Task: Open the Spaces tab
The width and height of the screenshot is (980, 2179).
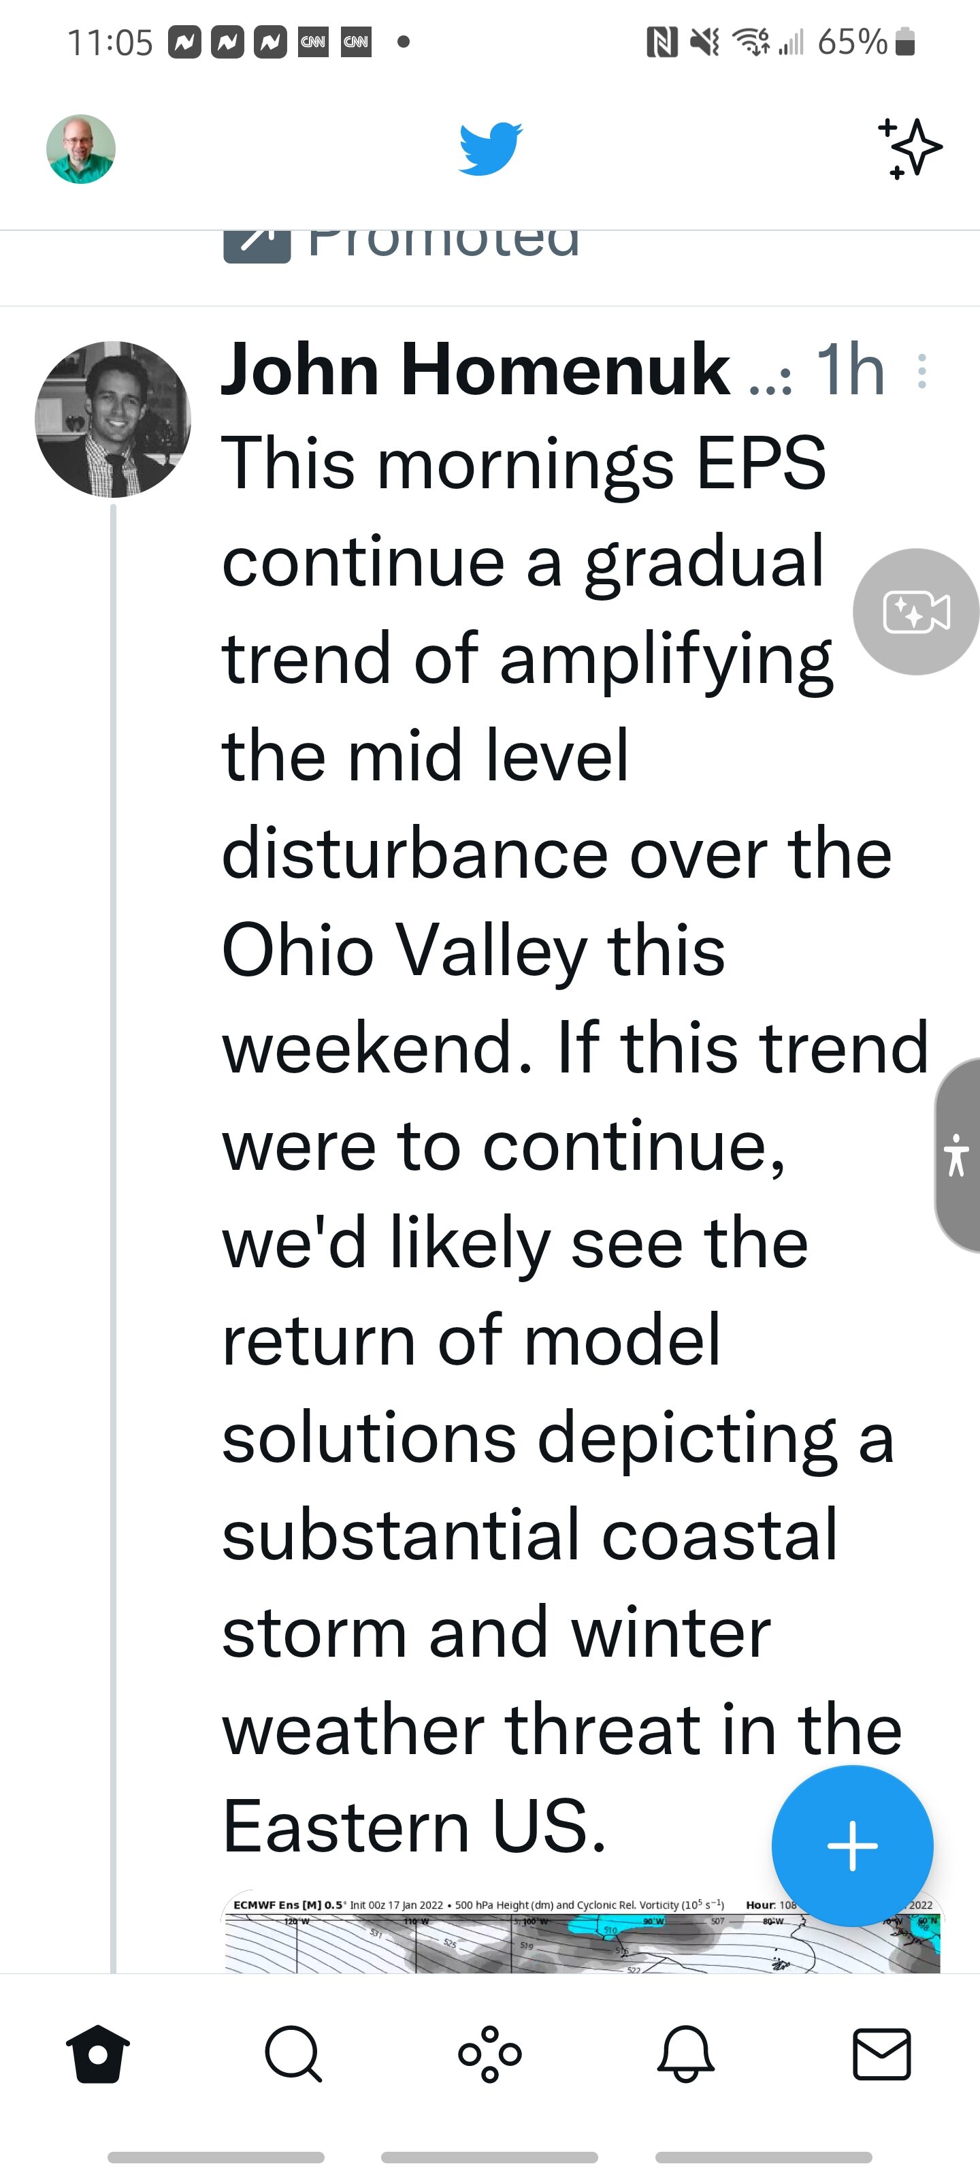Action: coord(489,2054)
